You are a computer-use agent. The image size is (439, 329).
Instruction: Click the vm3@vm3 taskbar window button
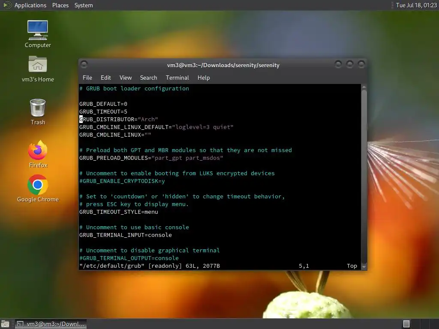51,324
